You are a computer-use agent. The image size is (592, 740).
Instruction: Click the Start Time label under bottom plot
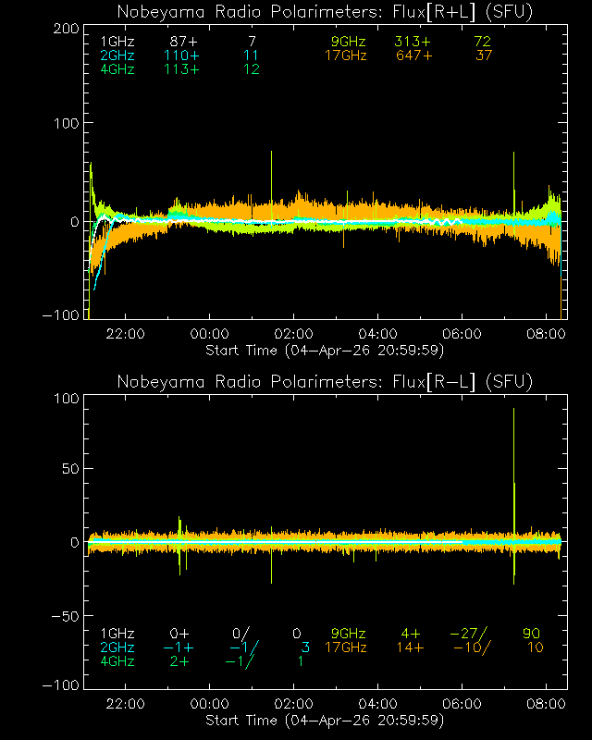(325, 720)
